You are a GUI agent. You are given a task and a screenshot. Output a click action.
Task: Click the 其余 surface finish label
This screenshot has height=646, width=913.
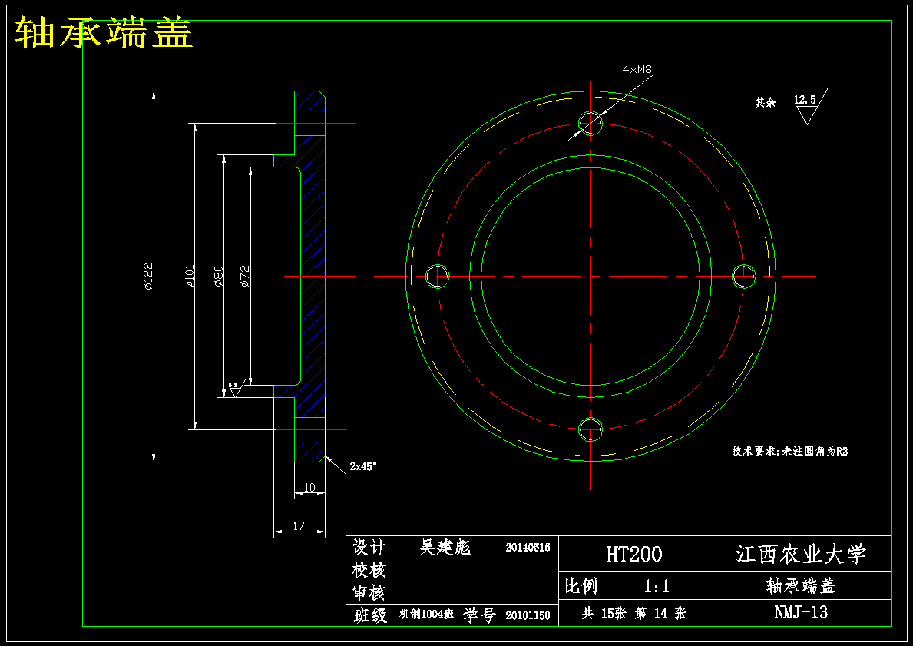[766, 102]
